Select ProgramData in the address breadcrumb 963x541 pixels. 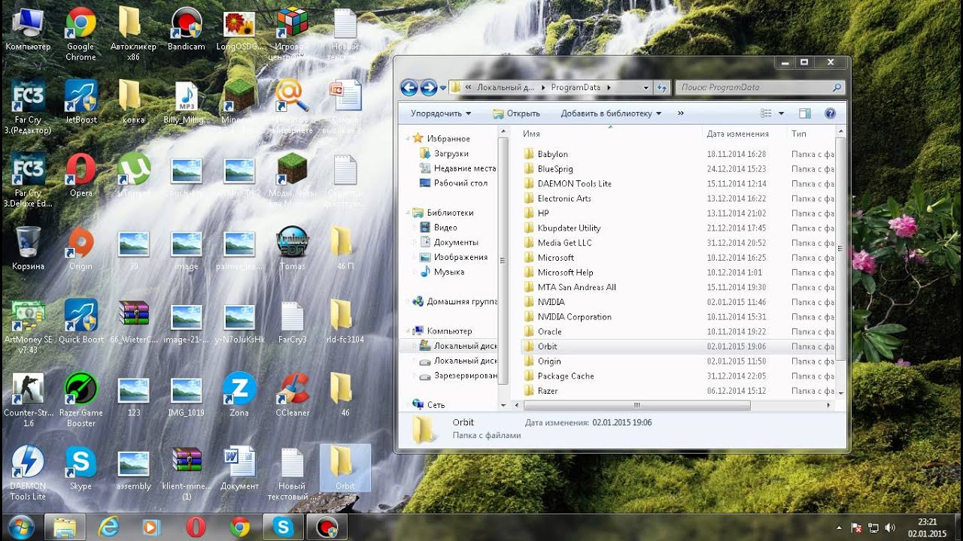[576, 87]
